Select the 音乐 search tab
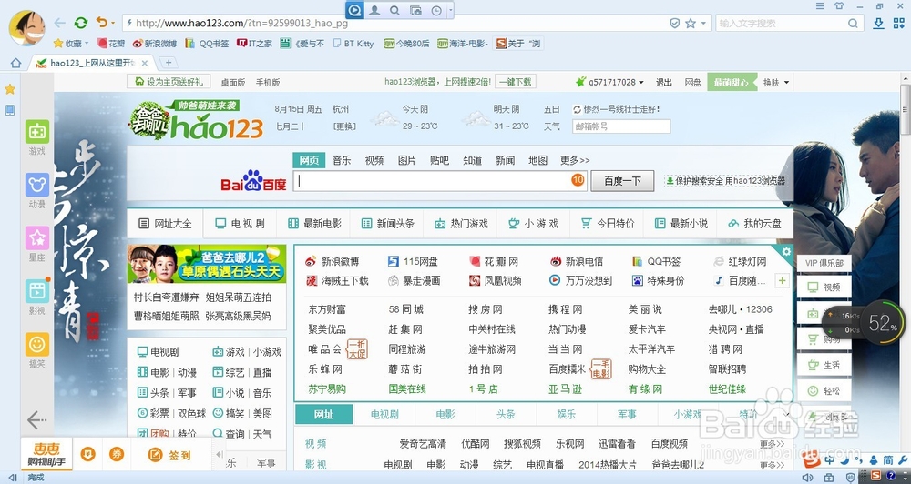This screenshot has width=911, height=484. 342,160
